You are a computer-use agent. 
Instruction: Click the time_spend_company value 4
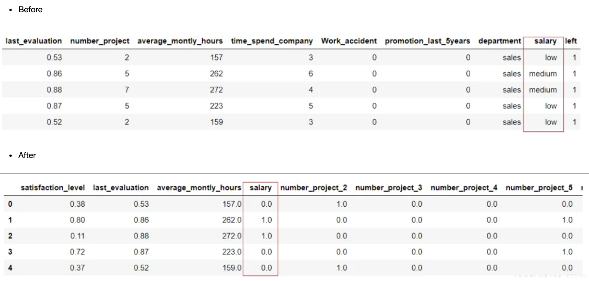click(x=311, y=90)
